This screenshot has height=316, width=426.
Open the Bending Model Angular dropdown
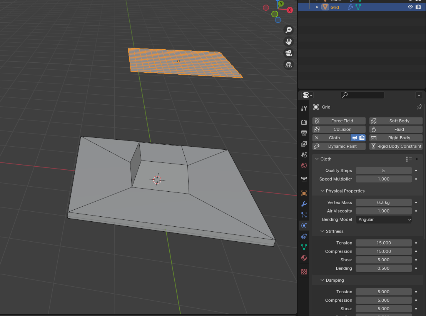[x=384, y=219]
